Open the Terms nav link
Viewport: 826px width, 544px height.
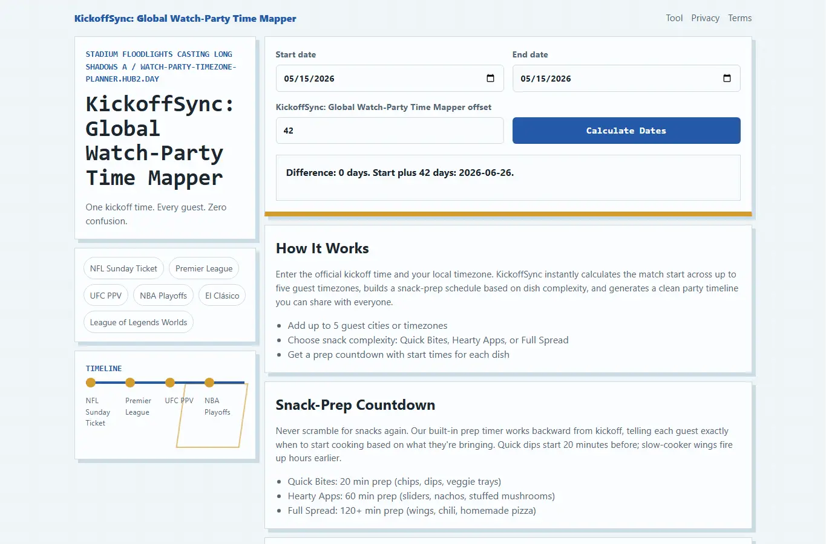click(740, 18)
